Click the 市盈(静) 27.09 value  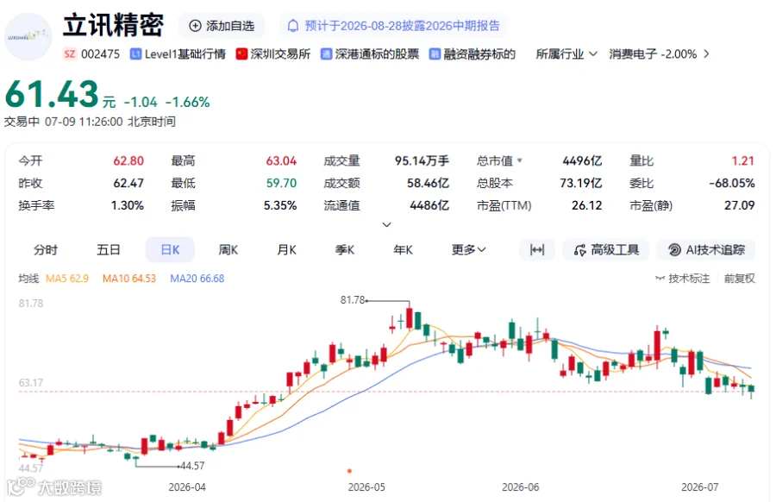click(x=740, y=205)
